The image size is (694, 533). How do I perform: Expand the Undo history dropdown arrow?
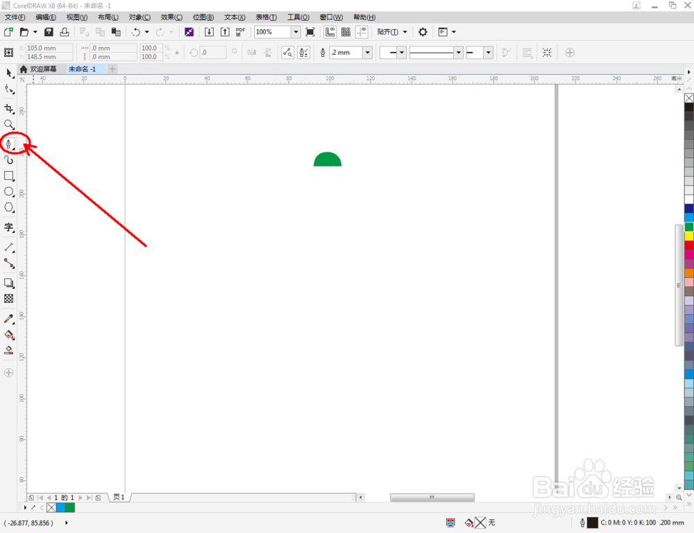pos(147,32)
